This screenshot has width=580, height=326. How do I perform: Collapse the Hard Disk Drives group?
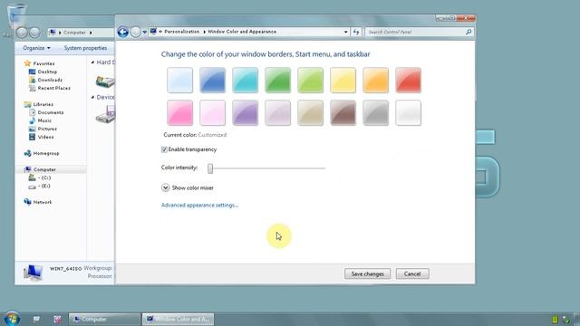[92, 62]
